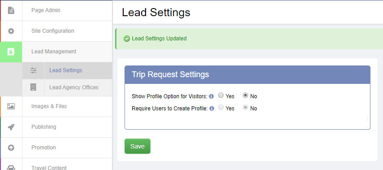Select No for Require Users to Create Profile
This screenshot has width=383, height=170.
(245, 107)
